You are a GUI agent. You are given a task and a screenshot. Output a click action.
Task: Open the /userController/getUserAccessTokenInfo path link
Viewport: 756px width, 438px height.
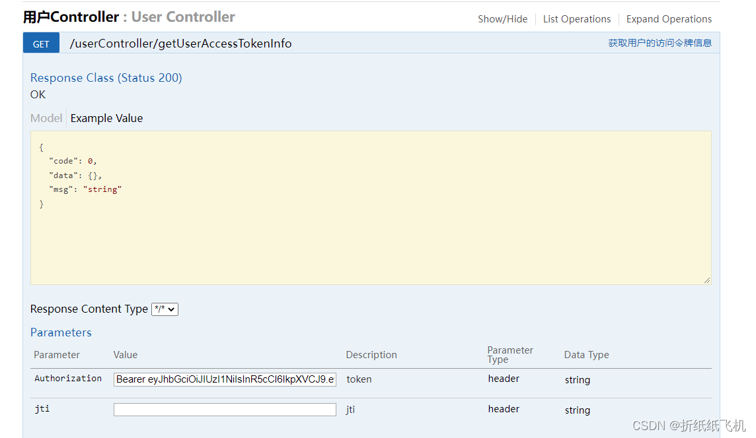pos(180,44)
